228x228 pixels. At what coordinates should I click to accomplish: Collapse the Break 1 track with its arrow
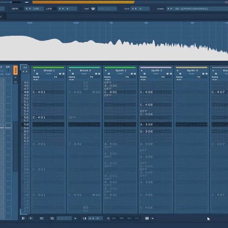click(x=34, y=71)
